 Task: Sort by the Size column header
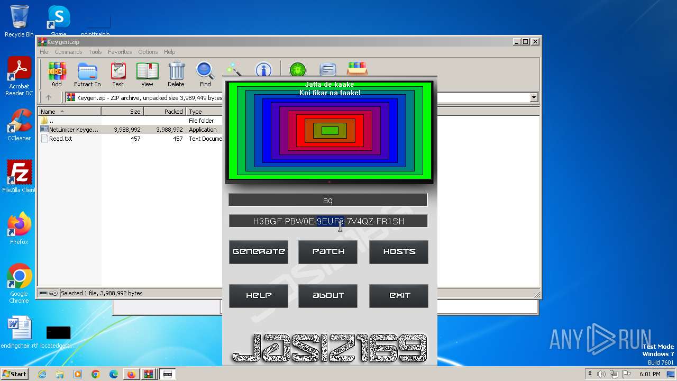click(x=122, y=112)
